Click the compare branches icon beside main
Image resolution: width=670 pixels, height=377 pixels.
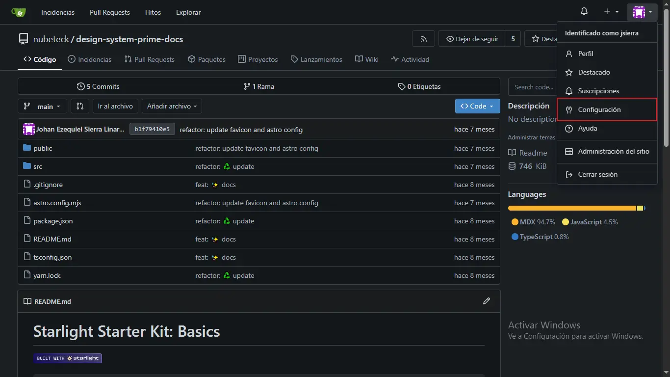(79, 106)
